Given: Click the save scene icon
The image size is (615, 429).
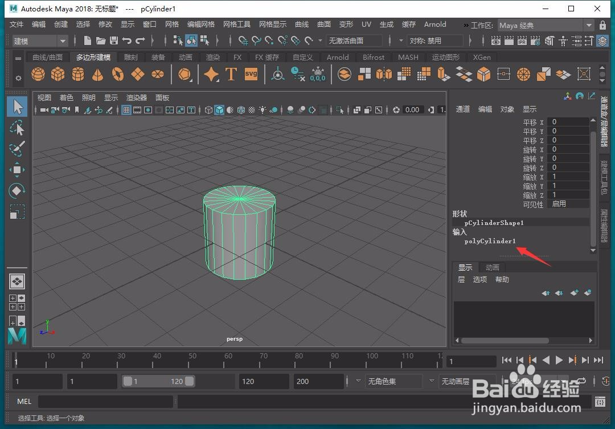Looking at the screenshot, I should pyautogui.click(x=114, y=40).
